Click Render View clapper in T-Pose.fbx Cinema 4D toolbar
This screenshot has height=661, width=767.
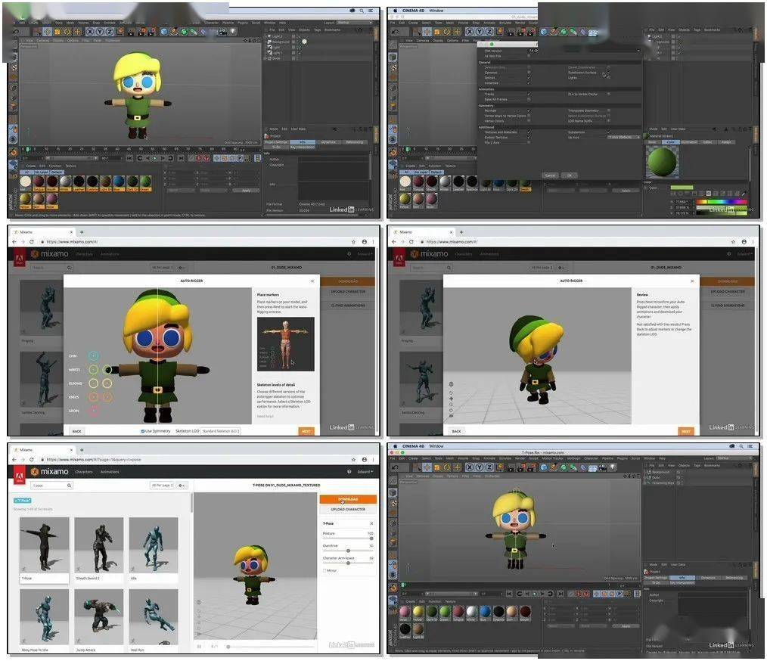511,467
